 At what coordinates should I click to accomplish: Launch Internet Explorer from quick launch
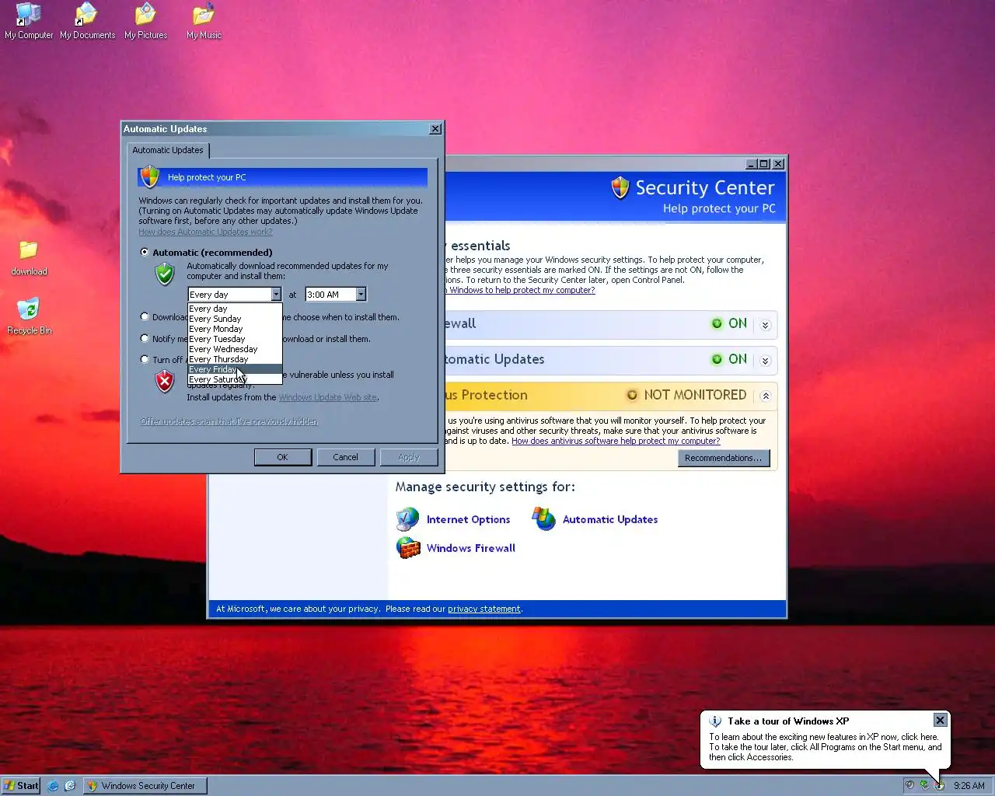pyautogui.click(x=53, y=786)
